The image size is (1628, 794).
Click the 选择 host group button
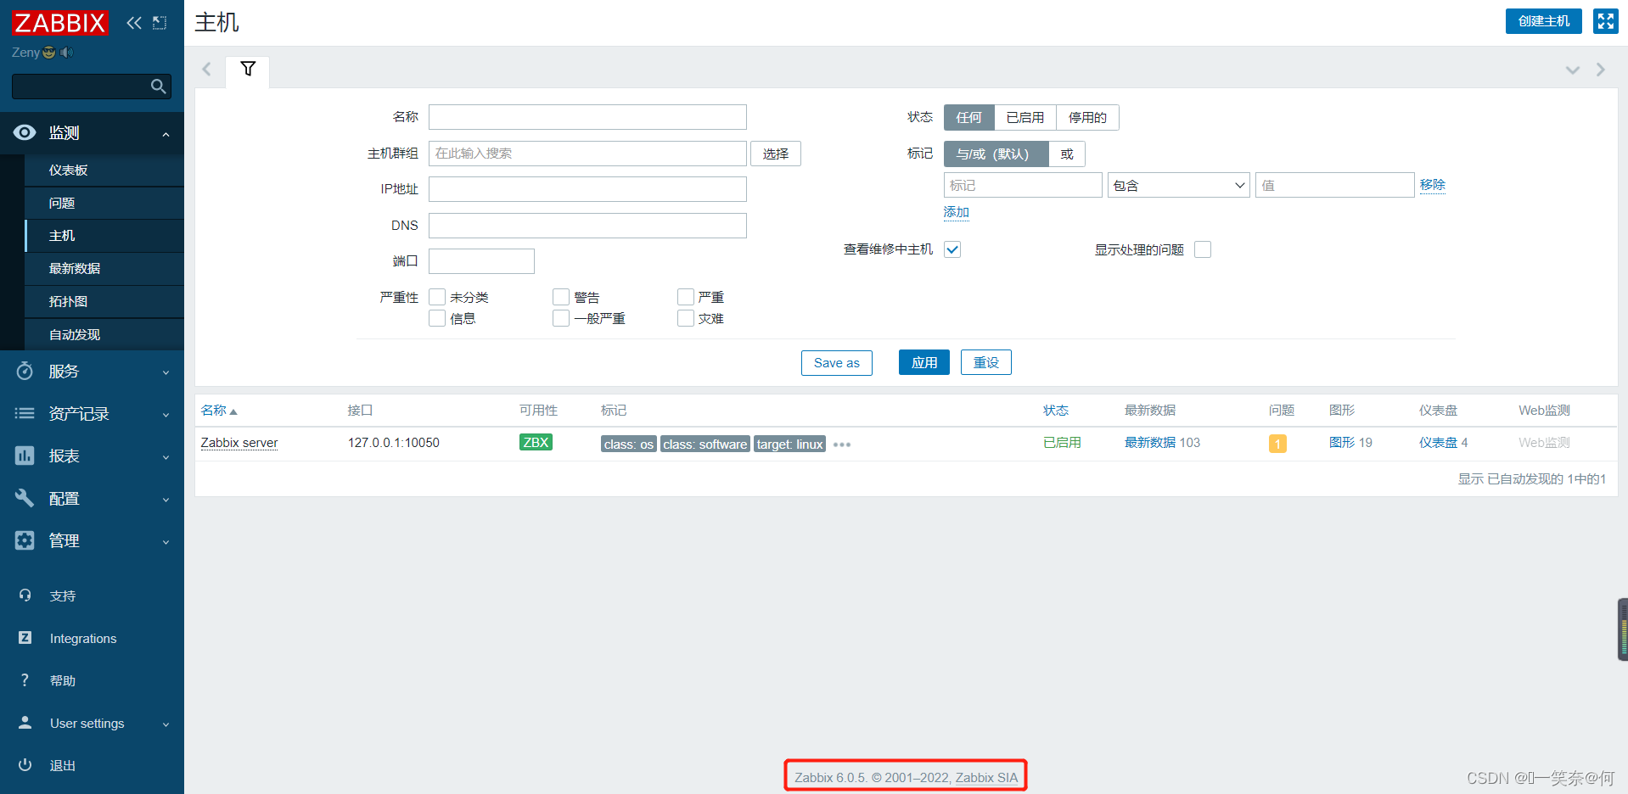(776, 154)
